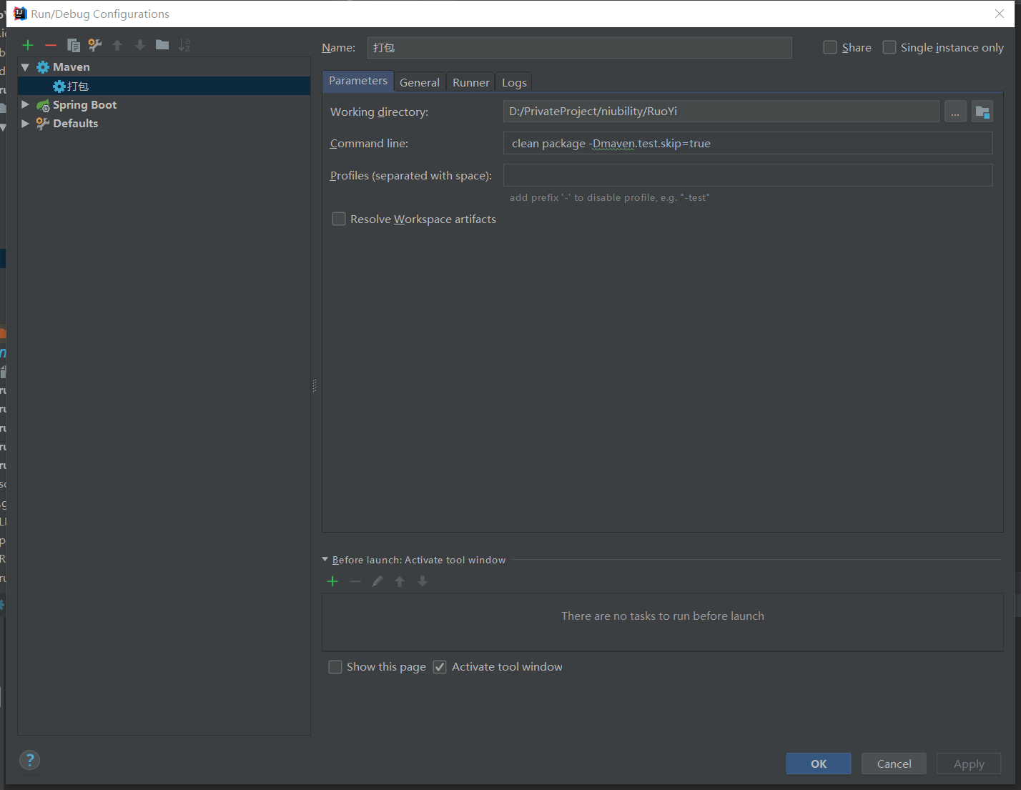
Task: Click the Name input field
Action: pyautogui.click(x=580, y=48)
